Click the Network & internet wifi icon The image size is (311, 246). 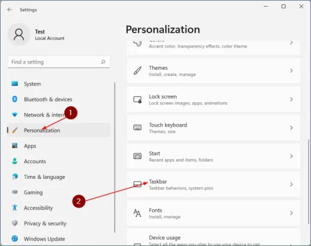[15, 115]
